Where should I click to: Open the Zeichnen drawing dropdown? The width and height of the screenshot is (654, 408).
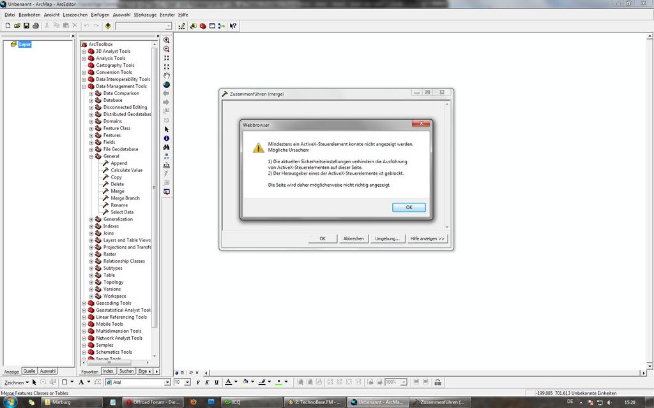[x=16, y=382]
